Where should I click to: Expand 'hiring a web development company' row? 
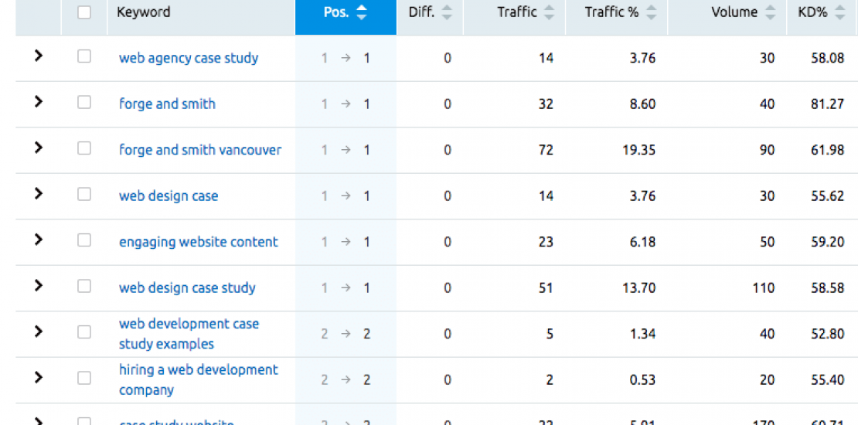39,378
